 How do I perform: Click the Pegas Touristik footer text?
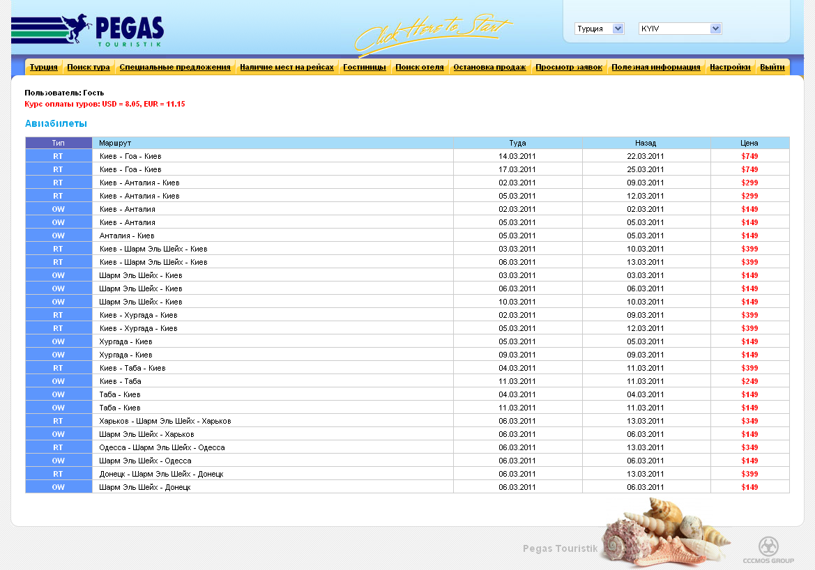560,548
